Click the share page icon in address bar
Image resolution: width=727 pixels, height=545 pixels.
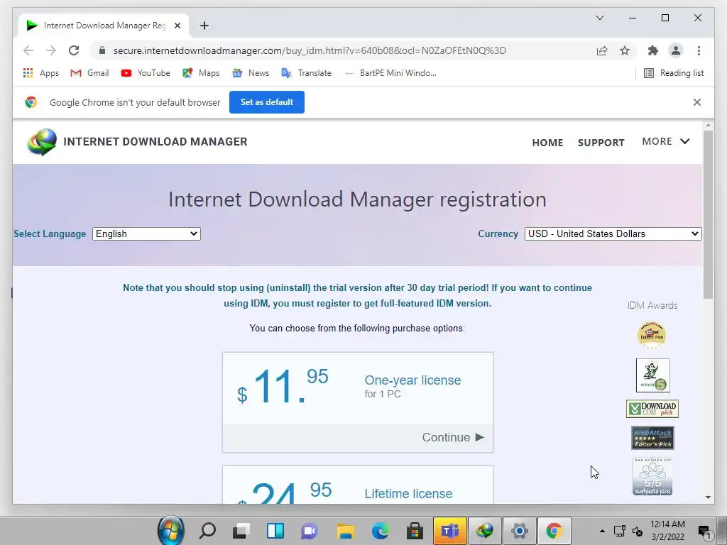602,50
